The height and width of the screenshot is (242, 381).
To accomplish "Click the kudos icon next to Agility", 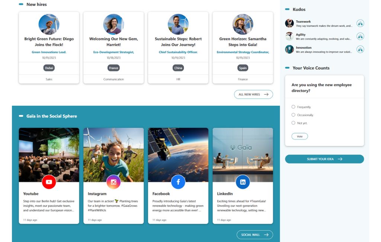I will [360, 36].
